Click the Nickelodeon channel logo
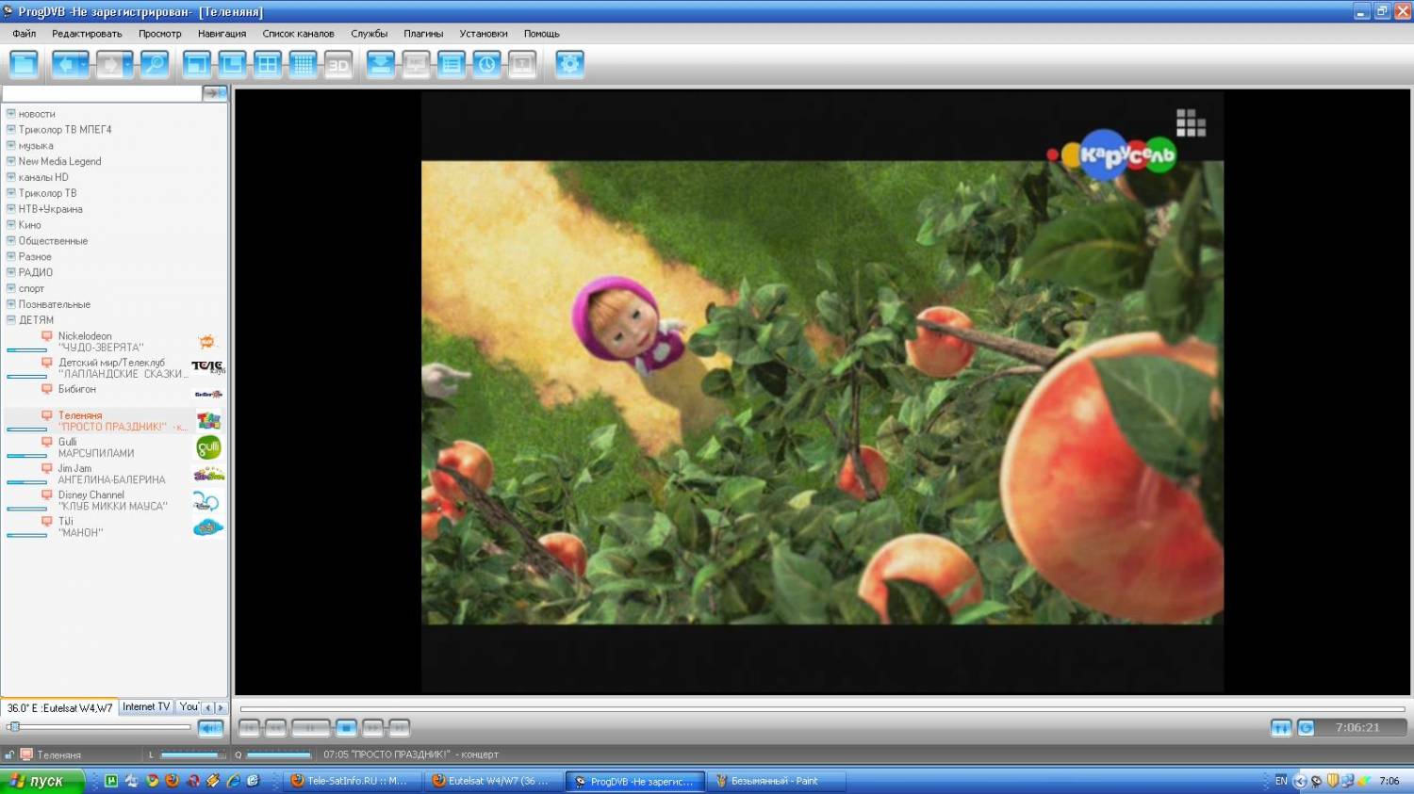This screenshot has height=794, width=1414. pos(206,342)
